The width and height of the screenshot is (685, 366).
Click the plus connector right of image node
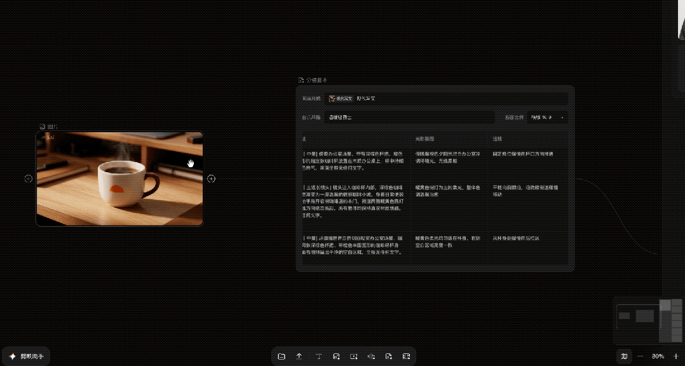[x=211, y=179]
